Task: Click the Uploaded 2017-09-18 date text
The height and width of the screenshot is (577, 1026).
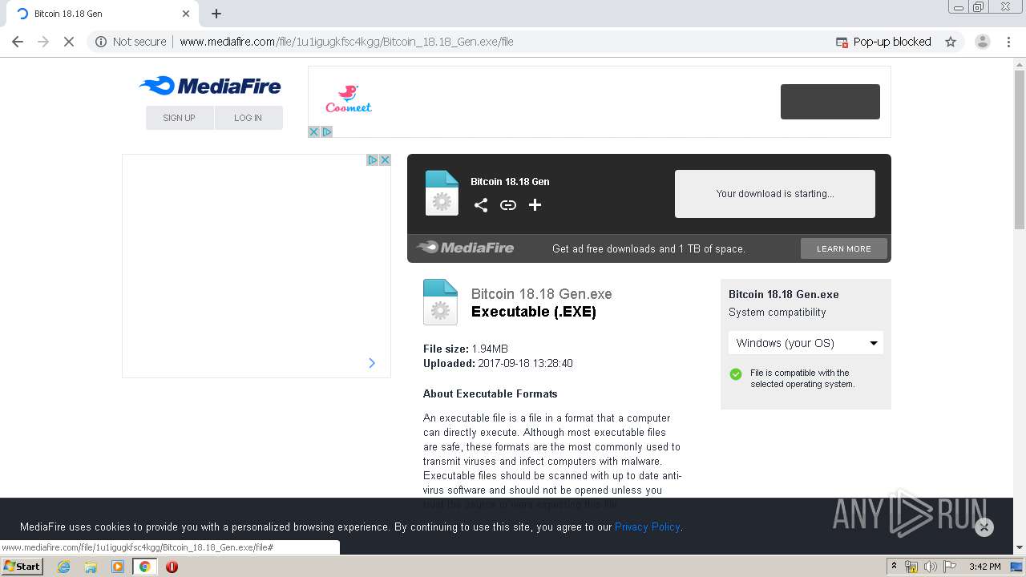Action: [498, 363]
